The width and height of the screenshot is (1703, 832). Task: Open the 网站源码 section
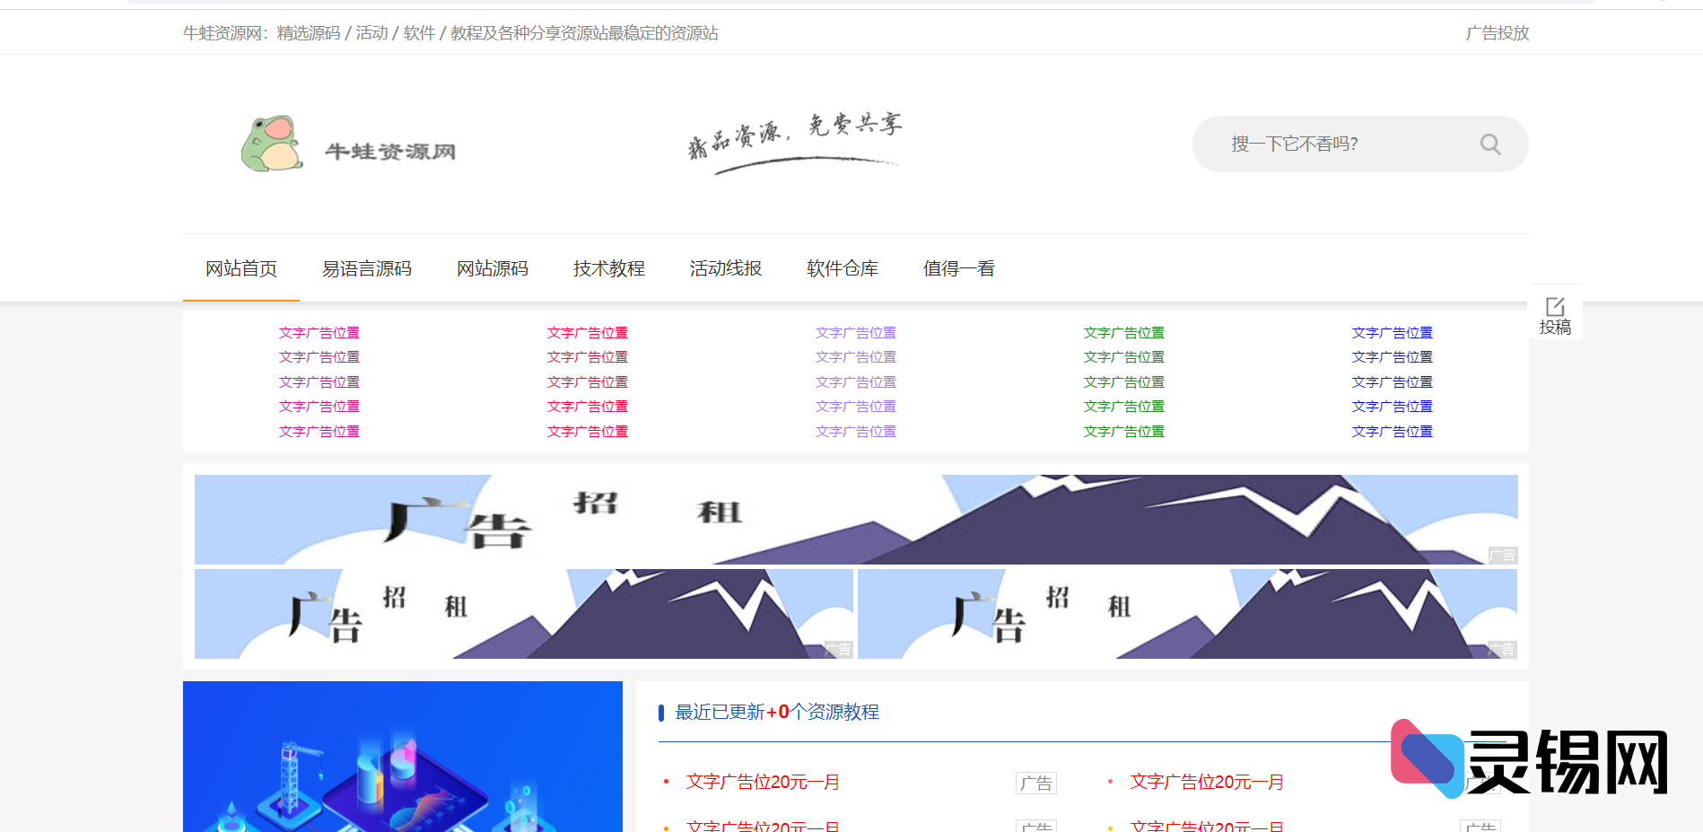(x=493, y=268)
